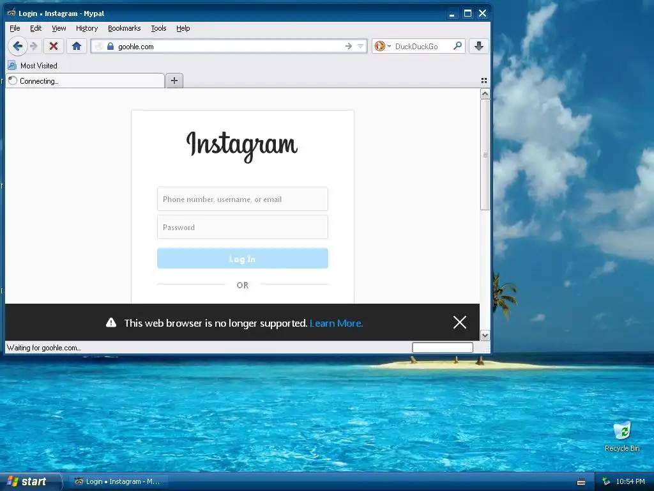Open the Tools menu
The width and height of the screenshot is (654, 491).
click(x=158, y=28)
